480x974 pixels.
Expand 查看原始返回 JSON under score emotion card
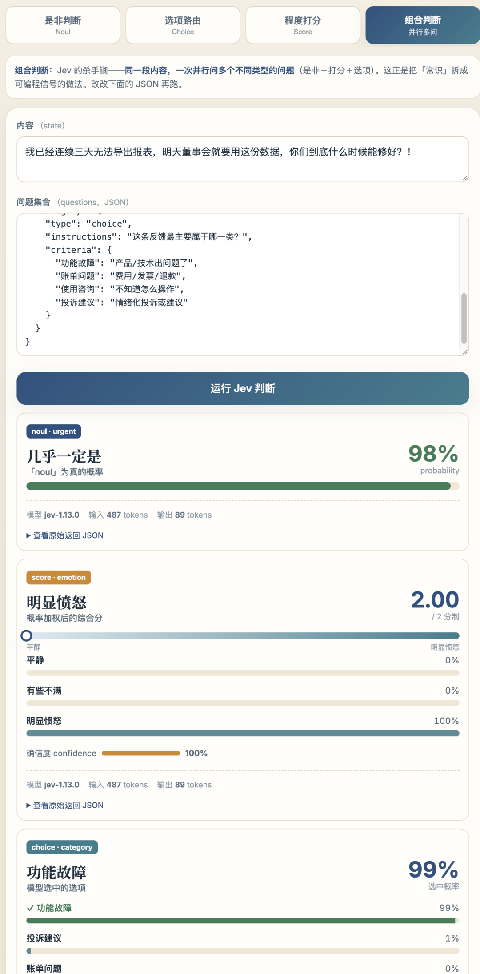click(65, 805)
